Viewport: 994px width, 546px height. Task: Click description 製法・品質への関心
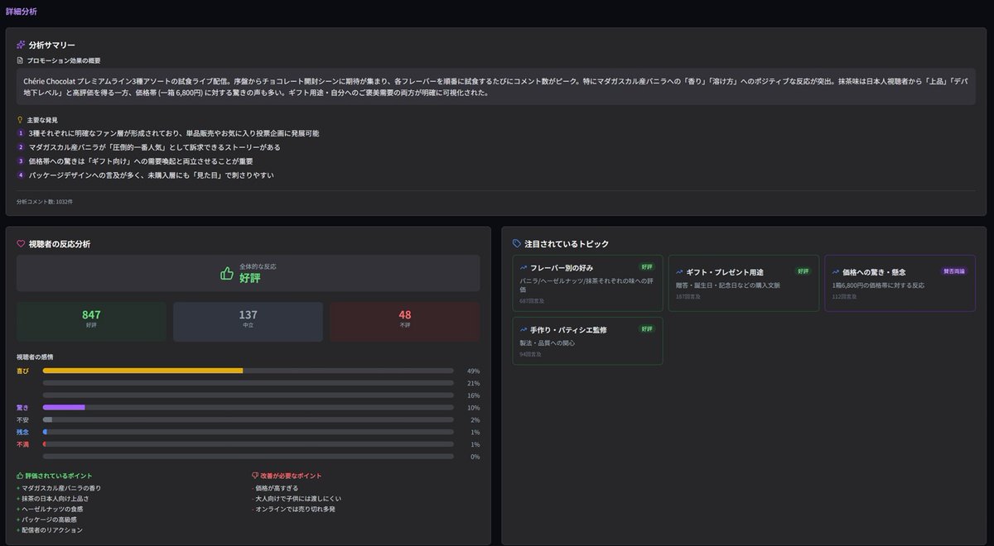click(548, 342)
